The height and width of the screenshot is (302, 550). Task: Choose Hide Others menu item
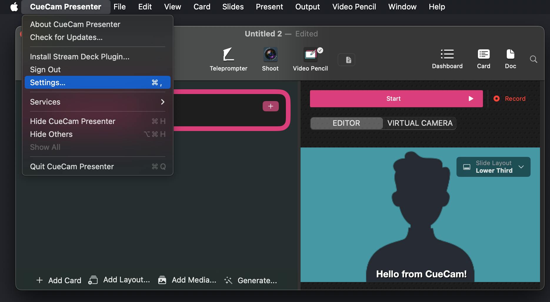(98, 134)
